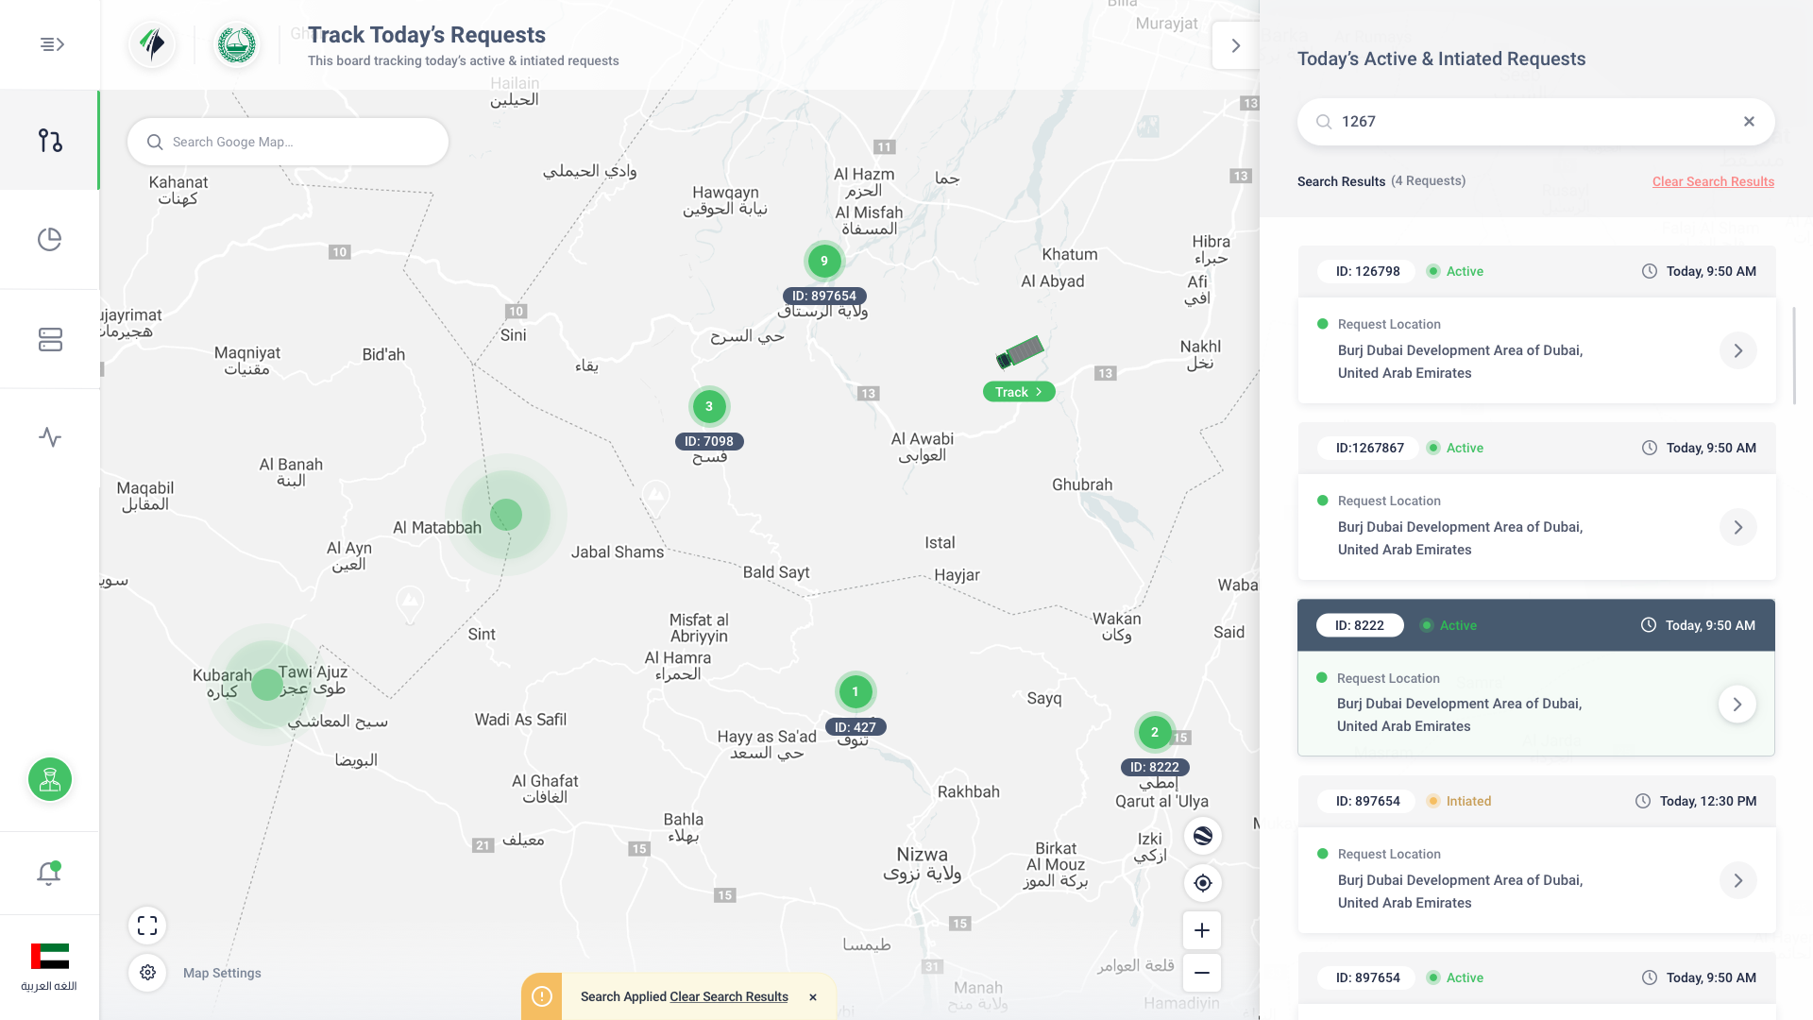The height and width of the screenshot is (1020, 1813).
Task: Collapse requests panel with arrow button
Action: click(1235, 45)
